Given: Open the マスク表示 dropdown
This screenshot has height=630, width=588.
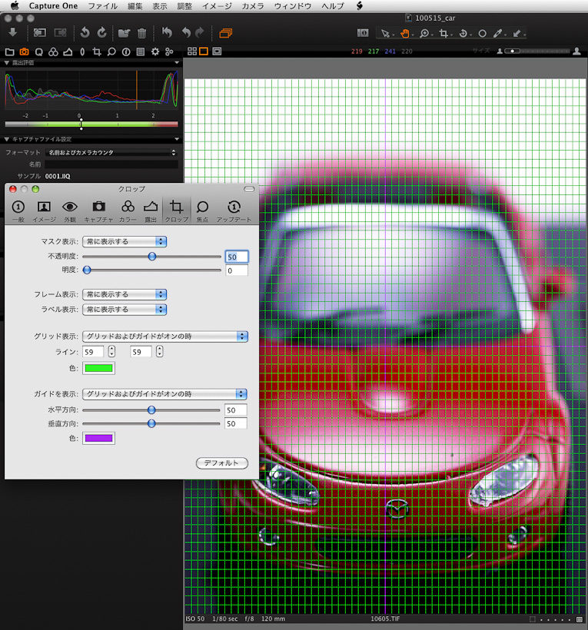Looking at the screenshot, I should [x=125, y=241].
